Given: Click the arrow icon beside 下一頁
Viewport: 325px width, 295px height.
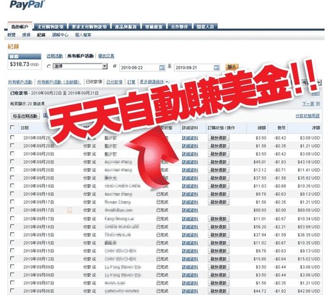Looking at the screenshot, I should [318, 104].
